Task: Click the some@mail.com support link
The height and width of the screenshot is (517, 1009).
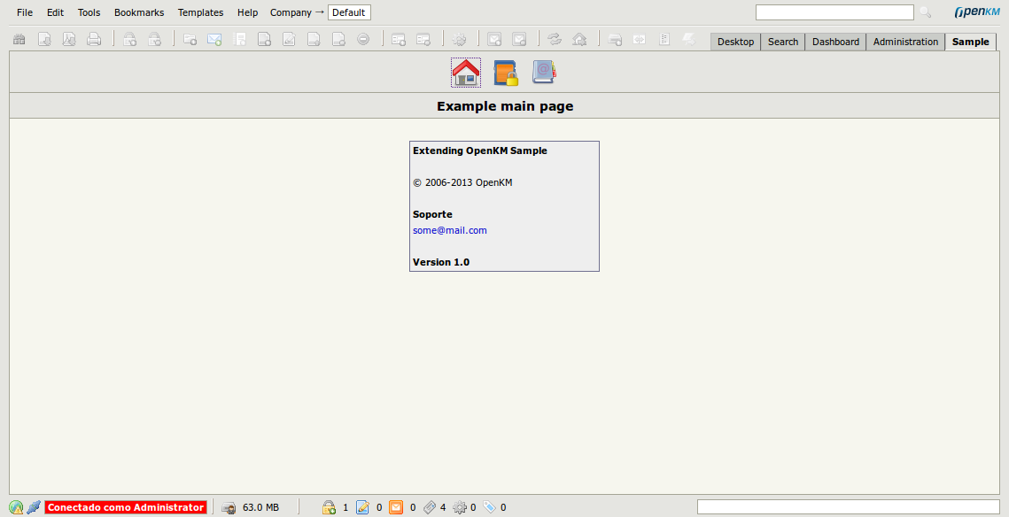Action: (450, 230)
